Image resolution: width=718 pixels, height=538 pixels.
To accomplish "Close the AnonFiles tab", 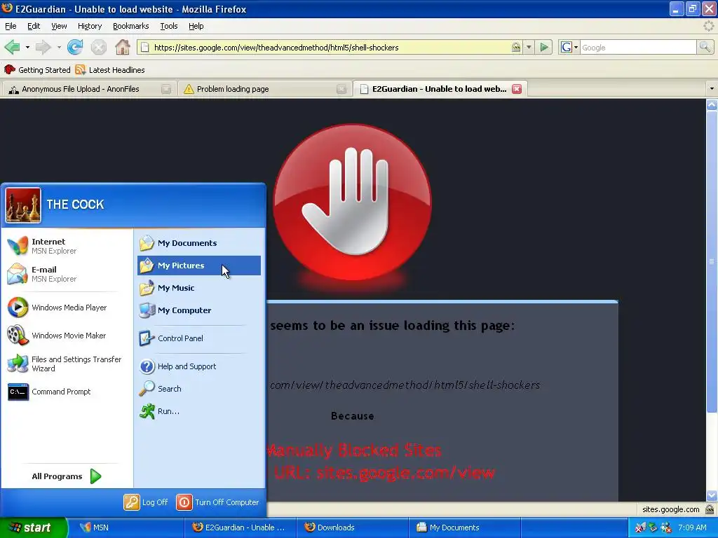I will [165, 89].
